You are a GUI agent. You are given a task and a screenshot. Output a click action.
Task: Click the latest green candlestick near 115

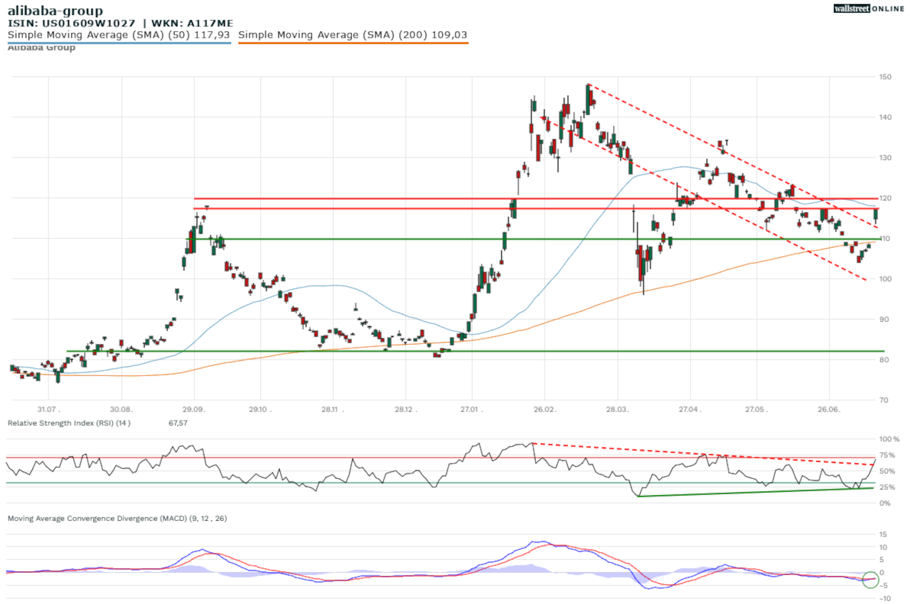pos(876,215)
